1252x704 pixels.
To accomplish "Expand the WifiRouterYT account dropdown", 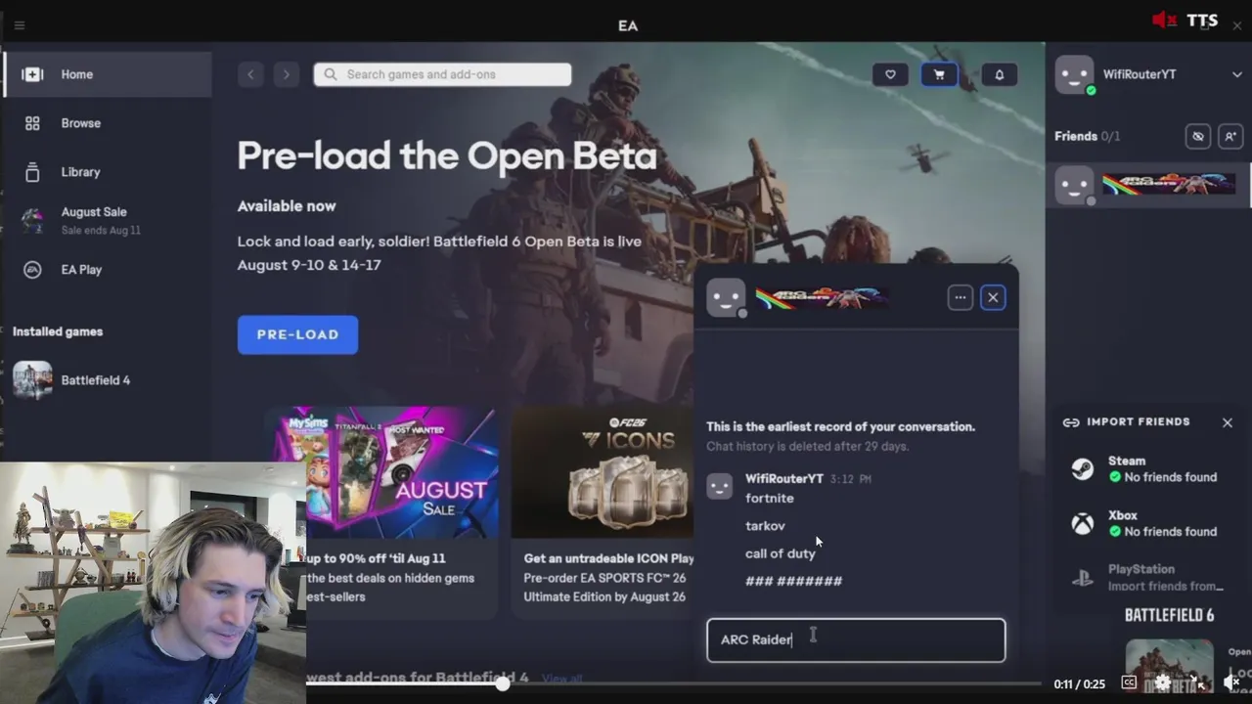I will coord(1237,74).
